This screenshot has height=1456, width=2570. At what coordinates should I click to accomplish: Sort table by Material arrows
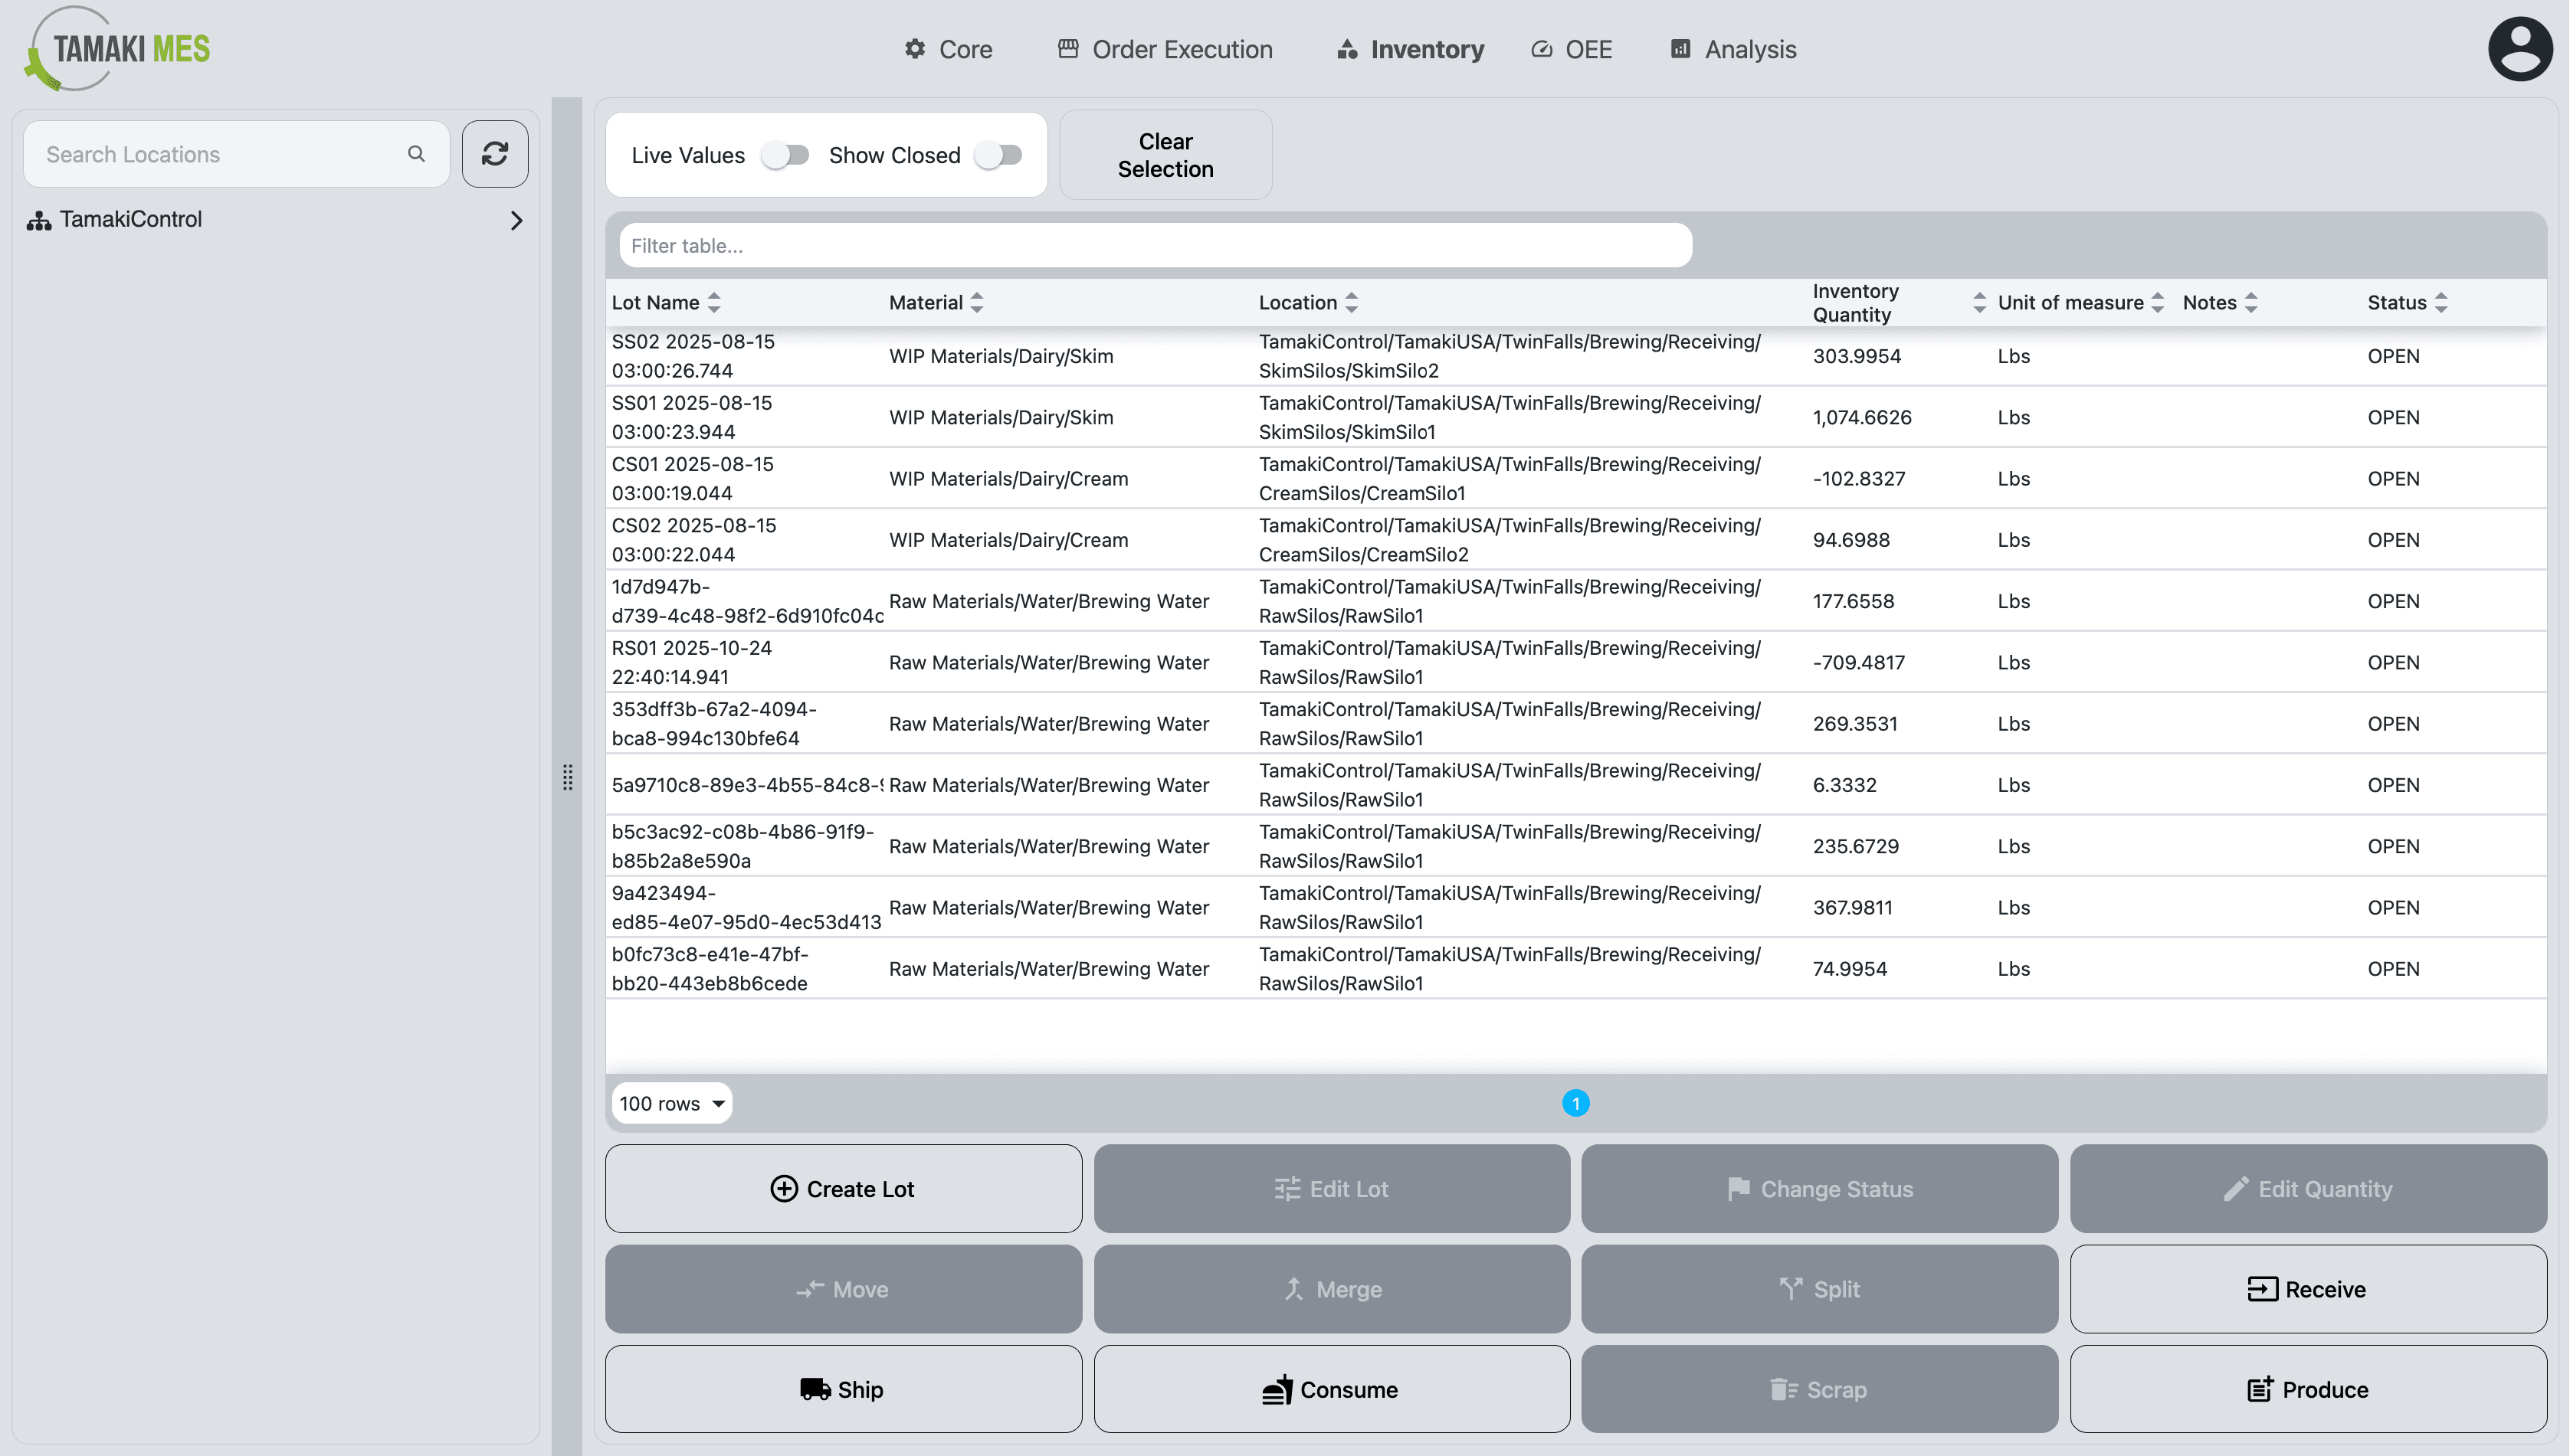pos(976,303)
